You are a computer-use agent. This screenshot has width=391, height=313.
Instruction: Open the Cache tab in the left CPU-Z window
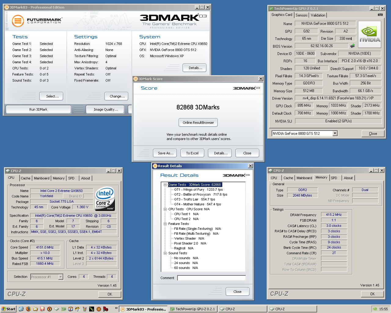26,178
